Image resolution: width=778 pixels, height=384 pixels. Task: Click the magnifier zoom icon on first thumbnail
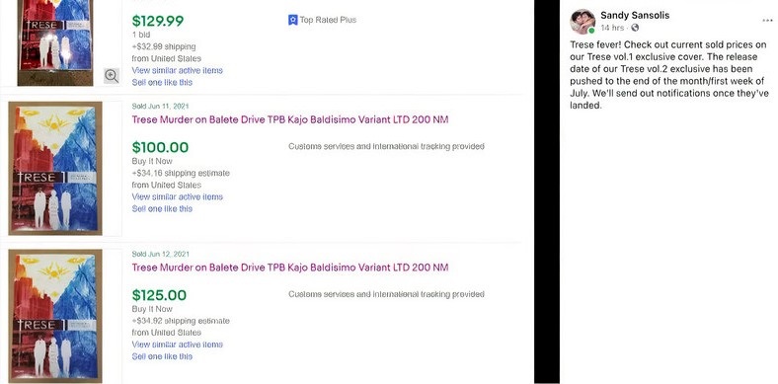click(112, 76)
